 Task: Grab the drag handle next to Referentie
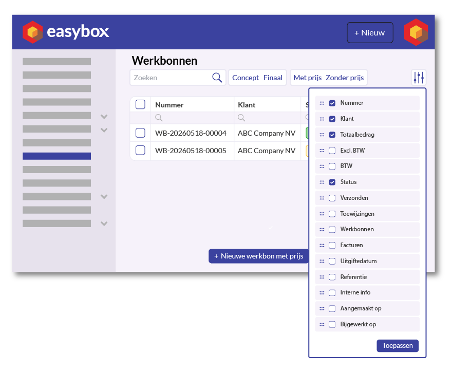coord(322,277)
